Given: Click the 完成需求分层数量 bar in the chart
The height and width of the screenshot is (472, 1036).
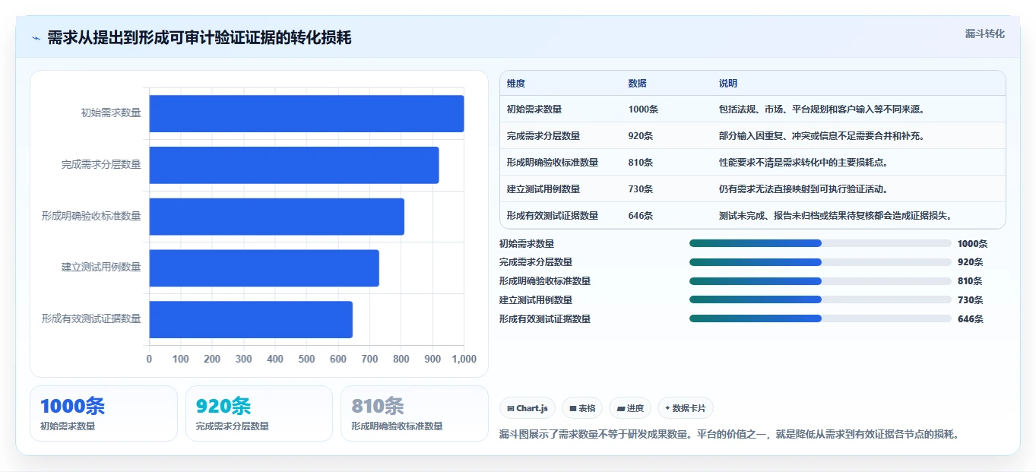Looking at the screenshot, I should click(x=294, y=165).
